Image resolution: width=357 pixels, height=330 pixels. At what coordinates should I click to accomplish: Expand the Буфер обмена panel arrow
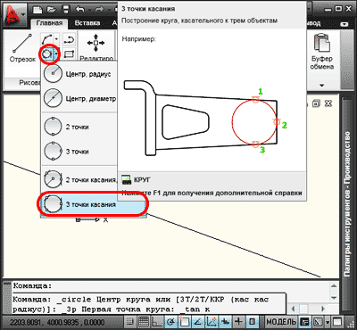322,86
